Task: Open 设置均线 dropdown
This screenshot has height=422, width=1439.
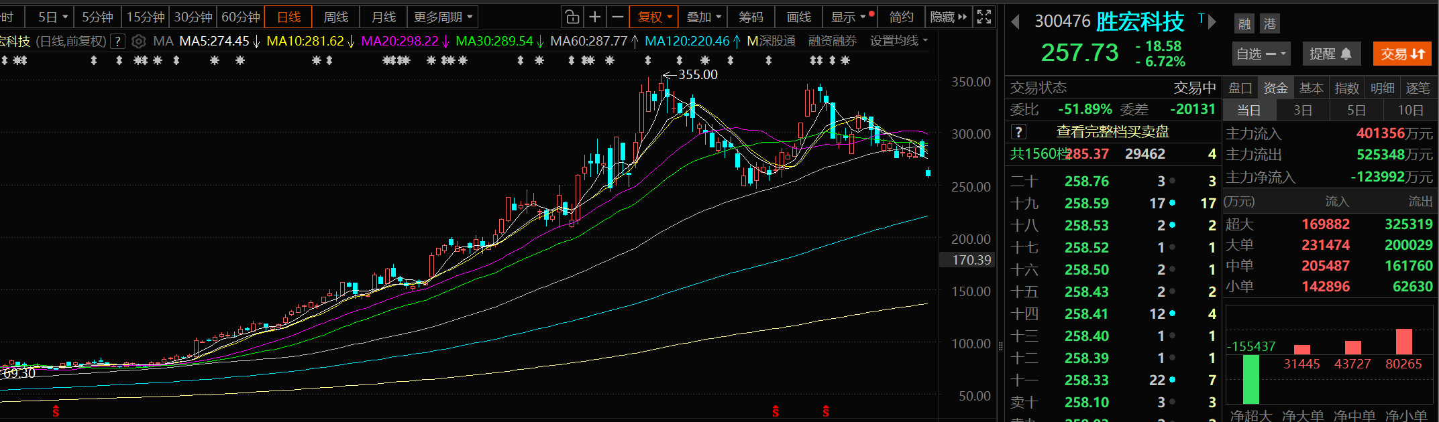Action: (899, 42)
